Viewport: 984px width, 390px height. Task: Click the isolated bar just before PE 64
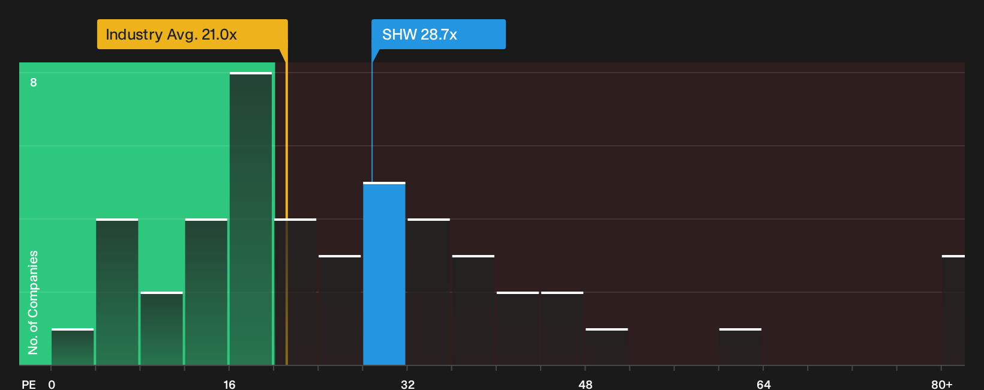pos(740,347)
